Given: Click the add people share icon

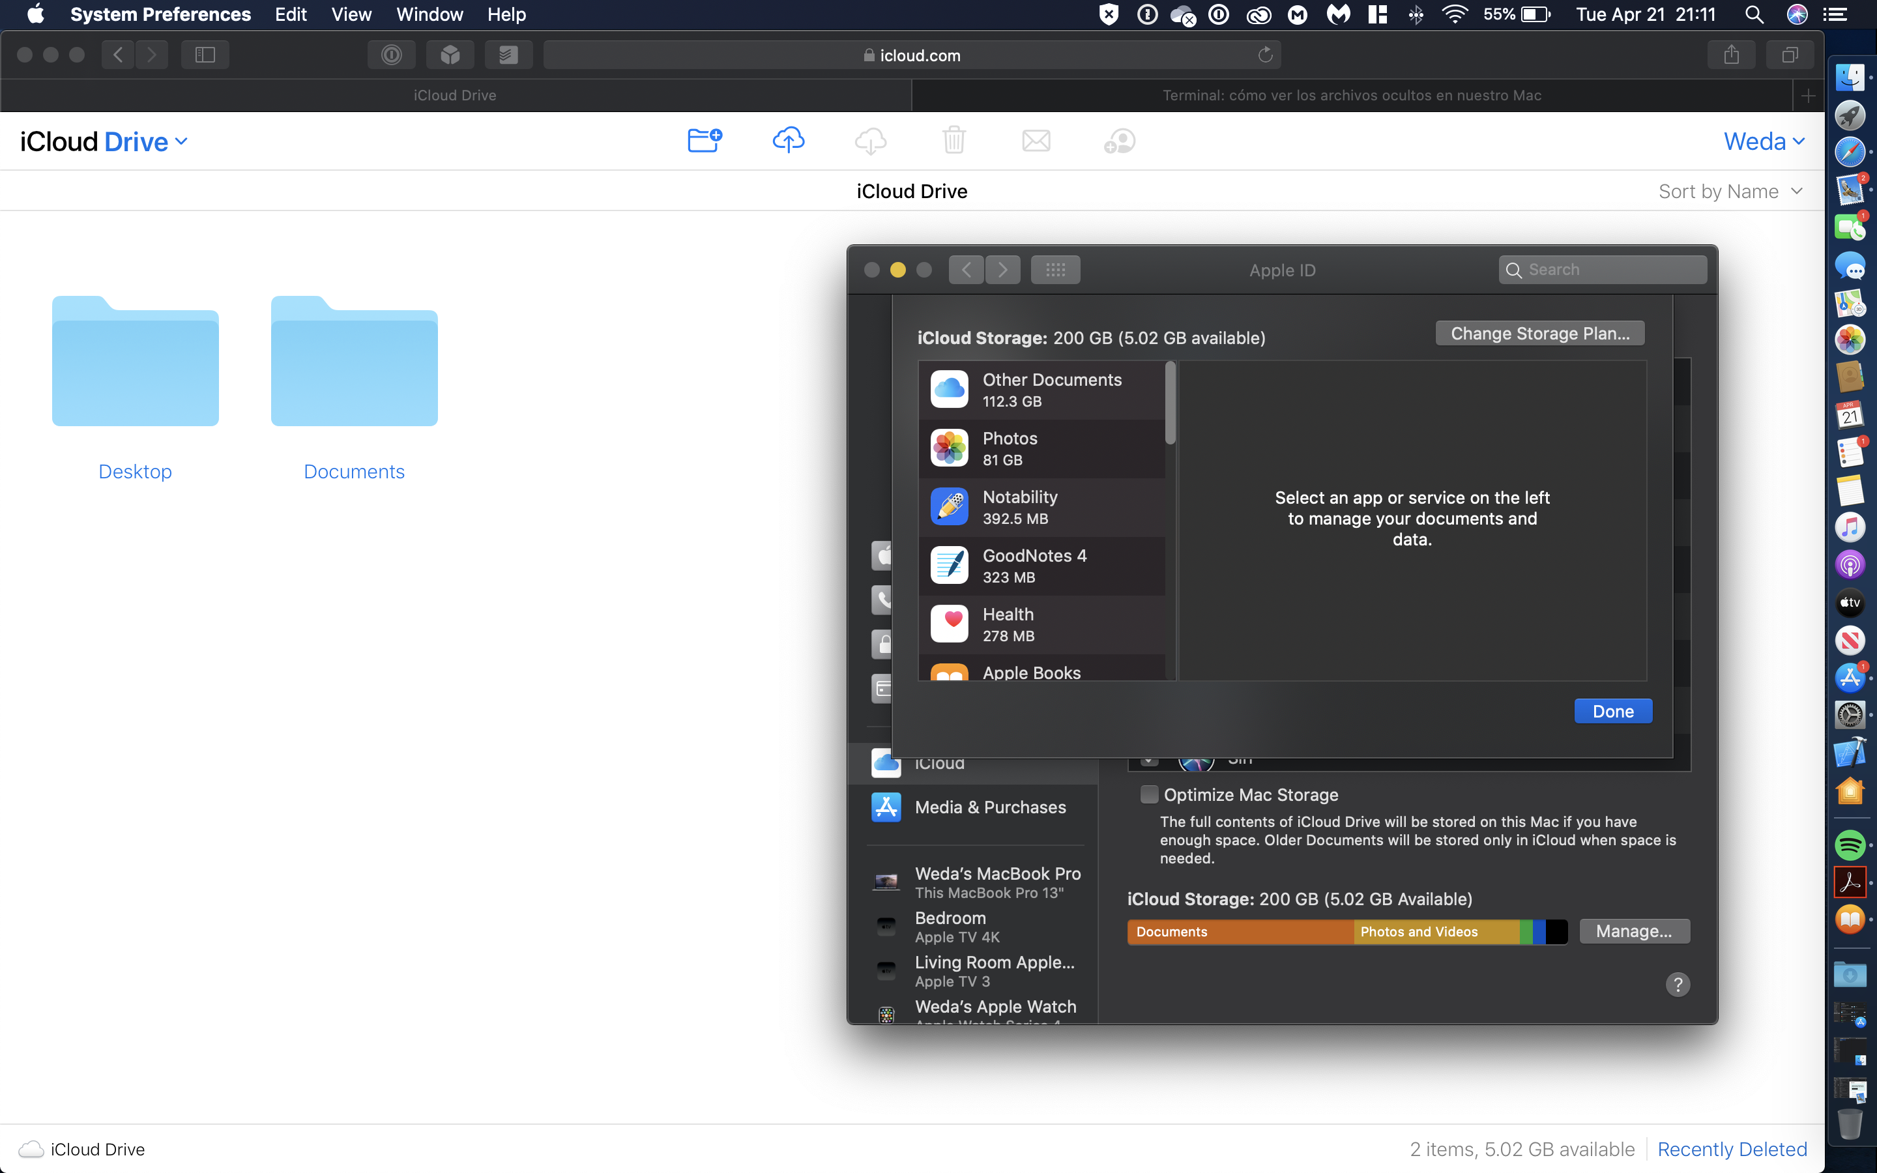Looking at the screenshot, I should point(1119,141).
